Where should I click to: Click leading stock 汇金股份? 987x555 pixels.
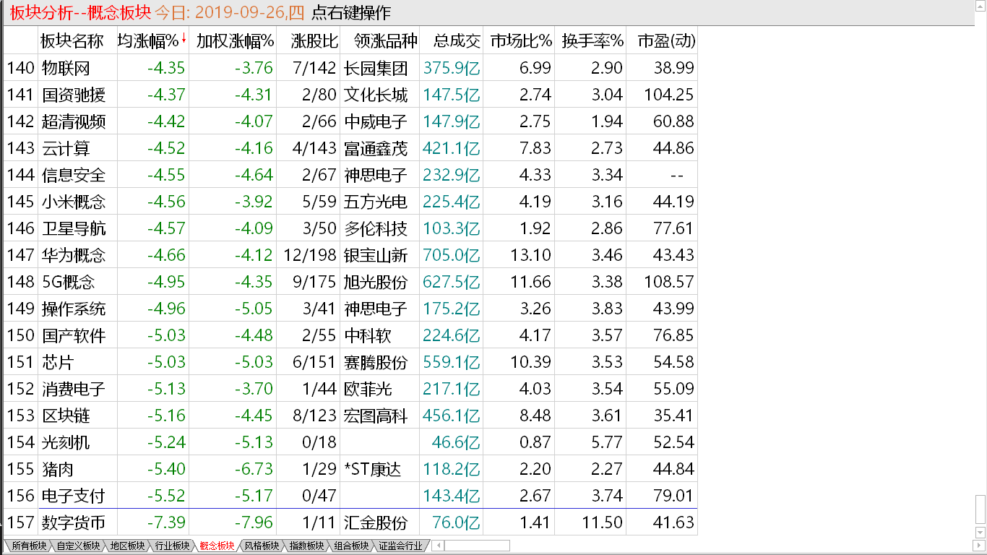click(x=376, y=522)
